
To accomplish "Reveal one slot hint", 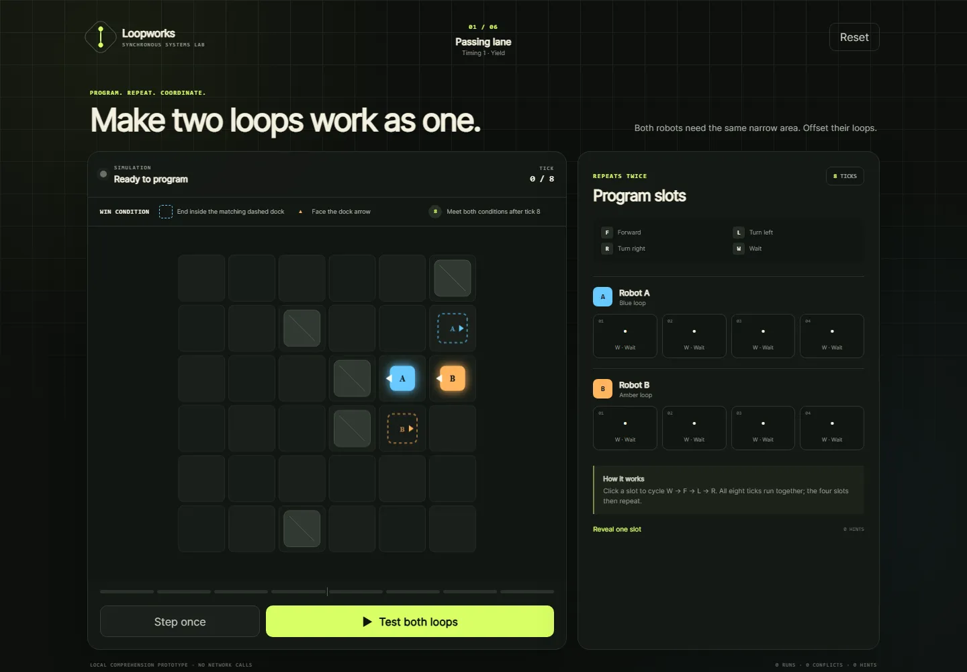I will coord(617,530).
